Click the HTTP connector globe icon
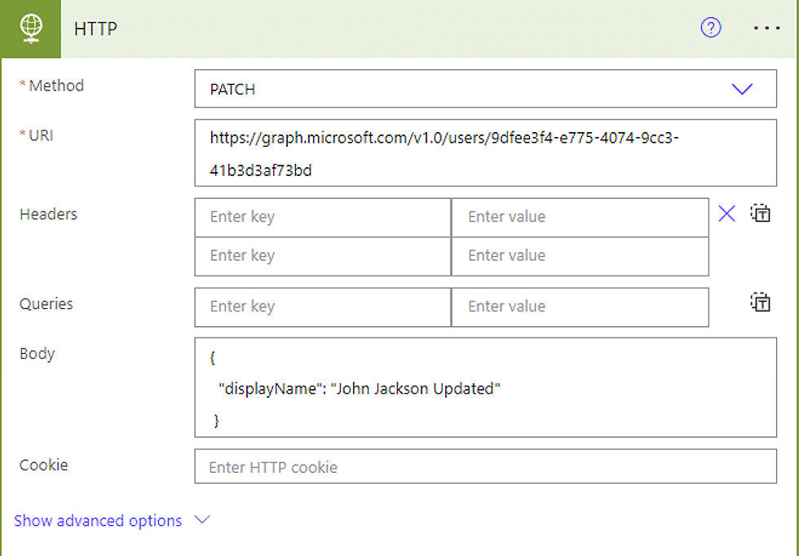 [x=30, y=28]
